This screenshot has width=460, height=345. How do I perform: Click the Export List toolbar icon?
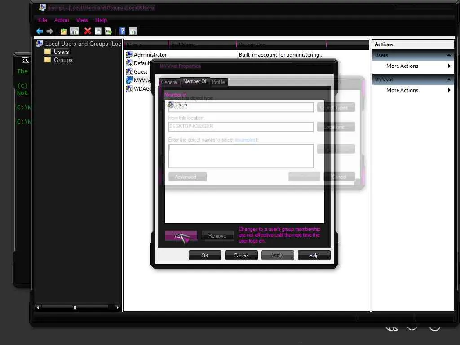[109, 31]
